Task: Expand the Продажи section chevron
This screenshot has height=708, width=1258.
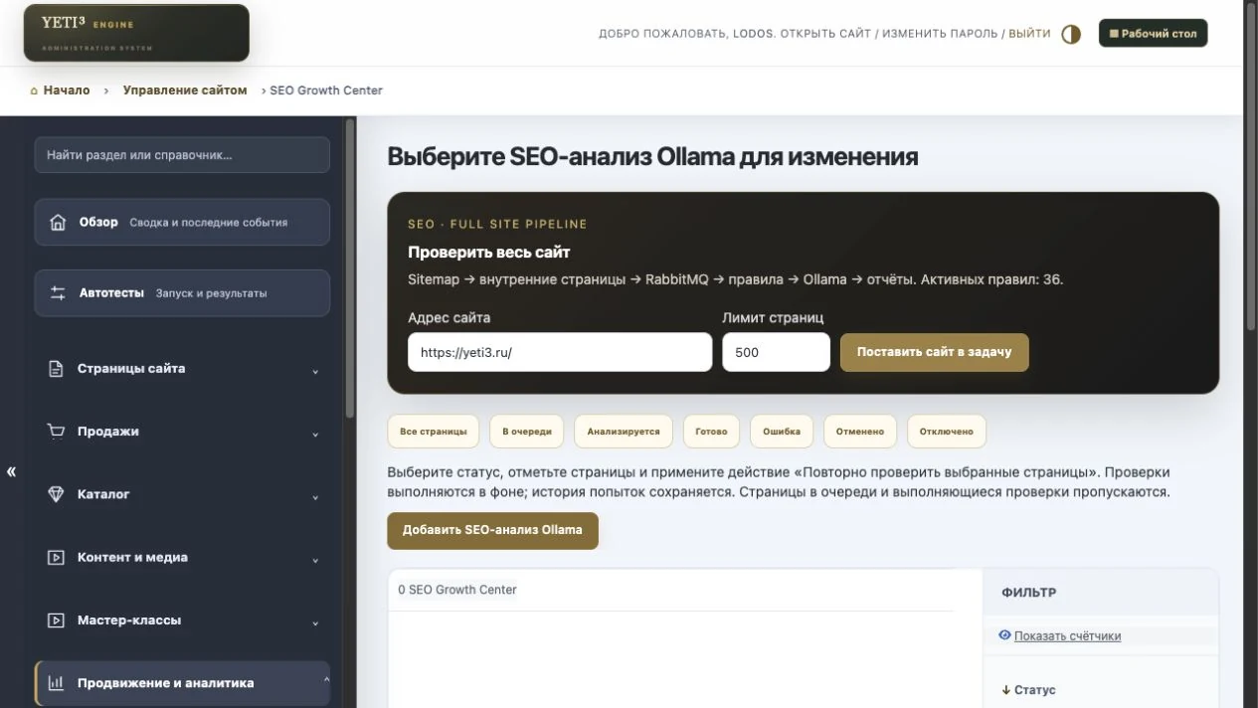Action: coord(315,434)
